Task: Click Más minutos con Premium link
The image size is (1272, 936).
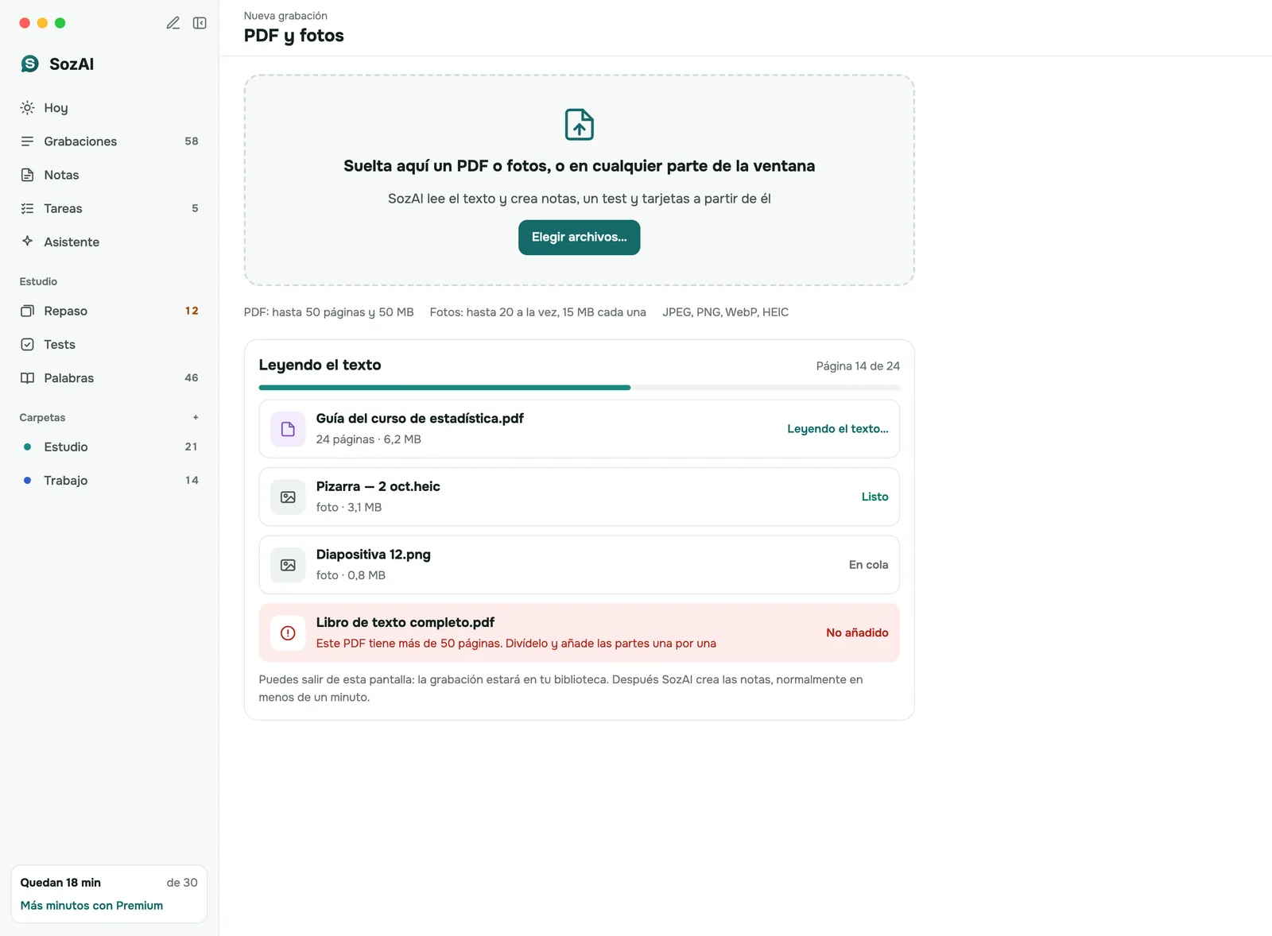Action: point(91,906)
